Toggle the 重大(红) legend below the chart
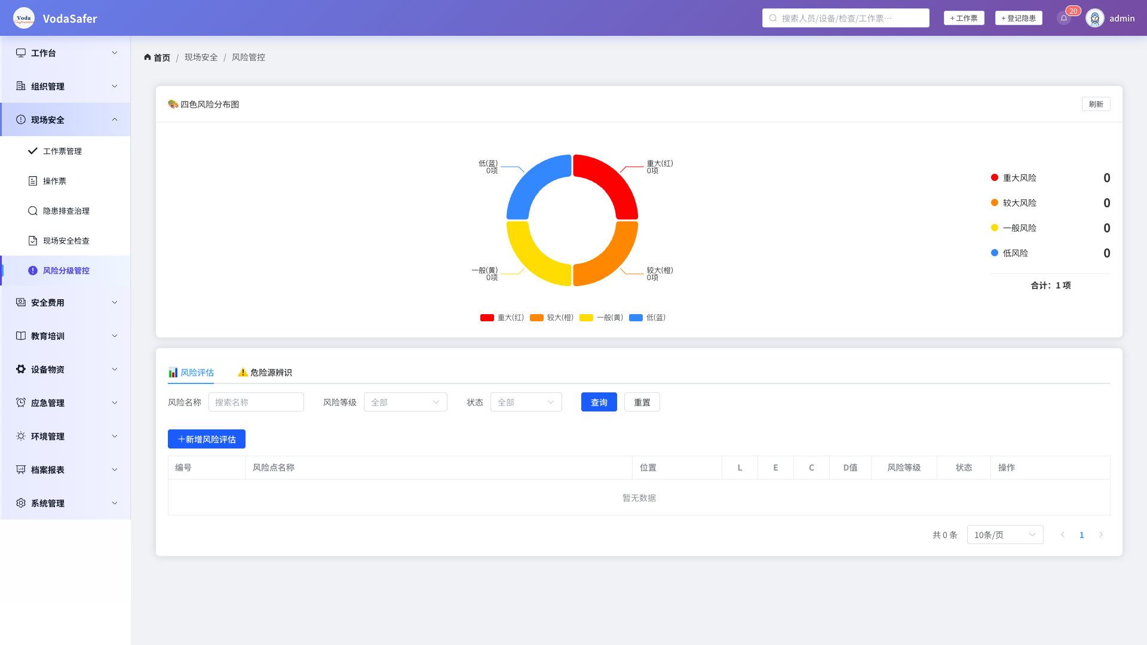Image resolution: width=1147 pixels, height=645 pixels. pos(502,318)
